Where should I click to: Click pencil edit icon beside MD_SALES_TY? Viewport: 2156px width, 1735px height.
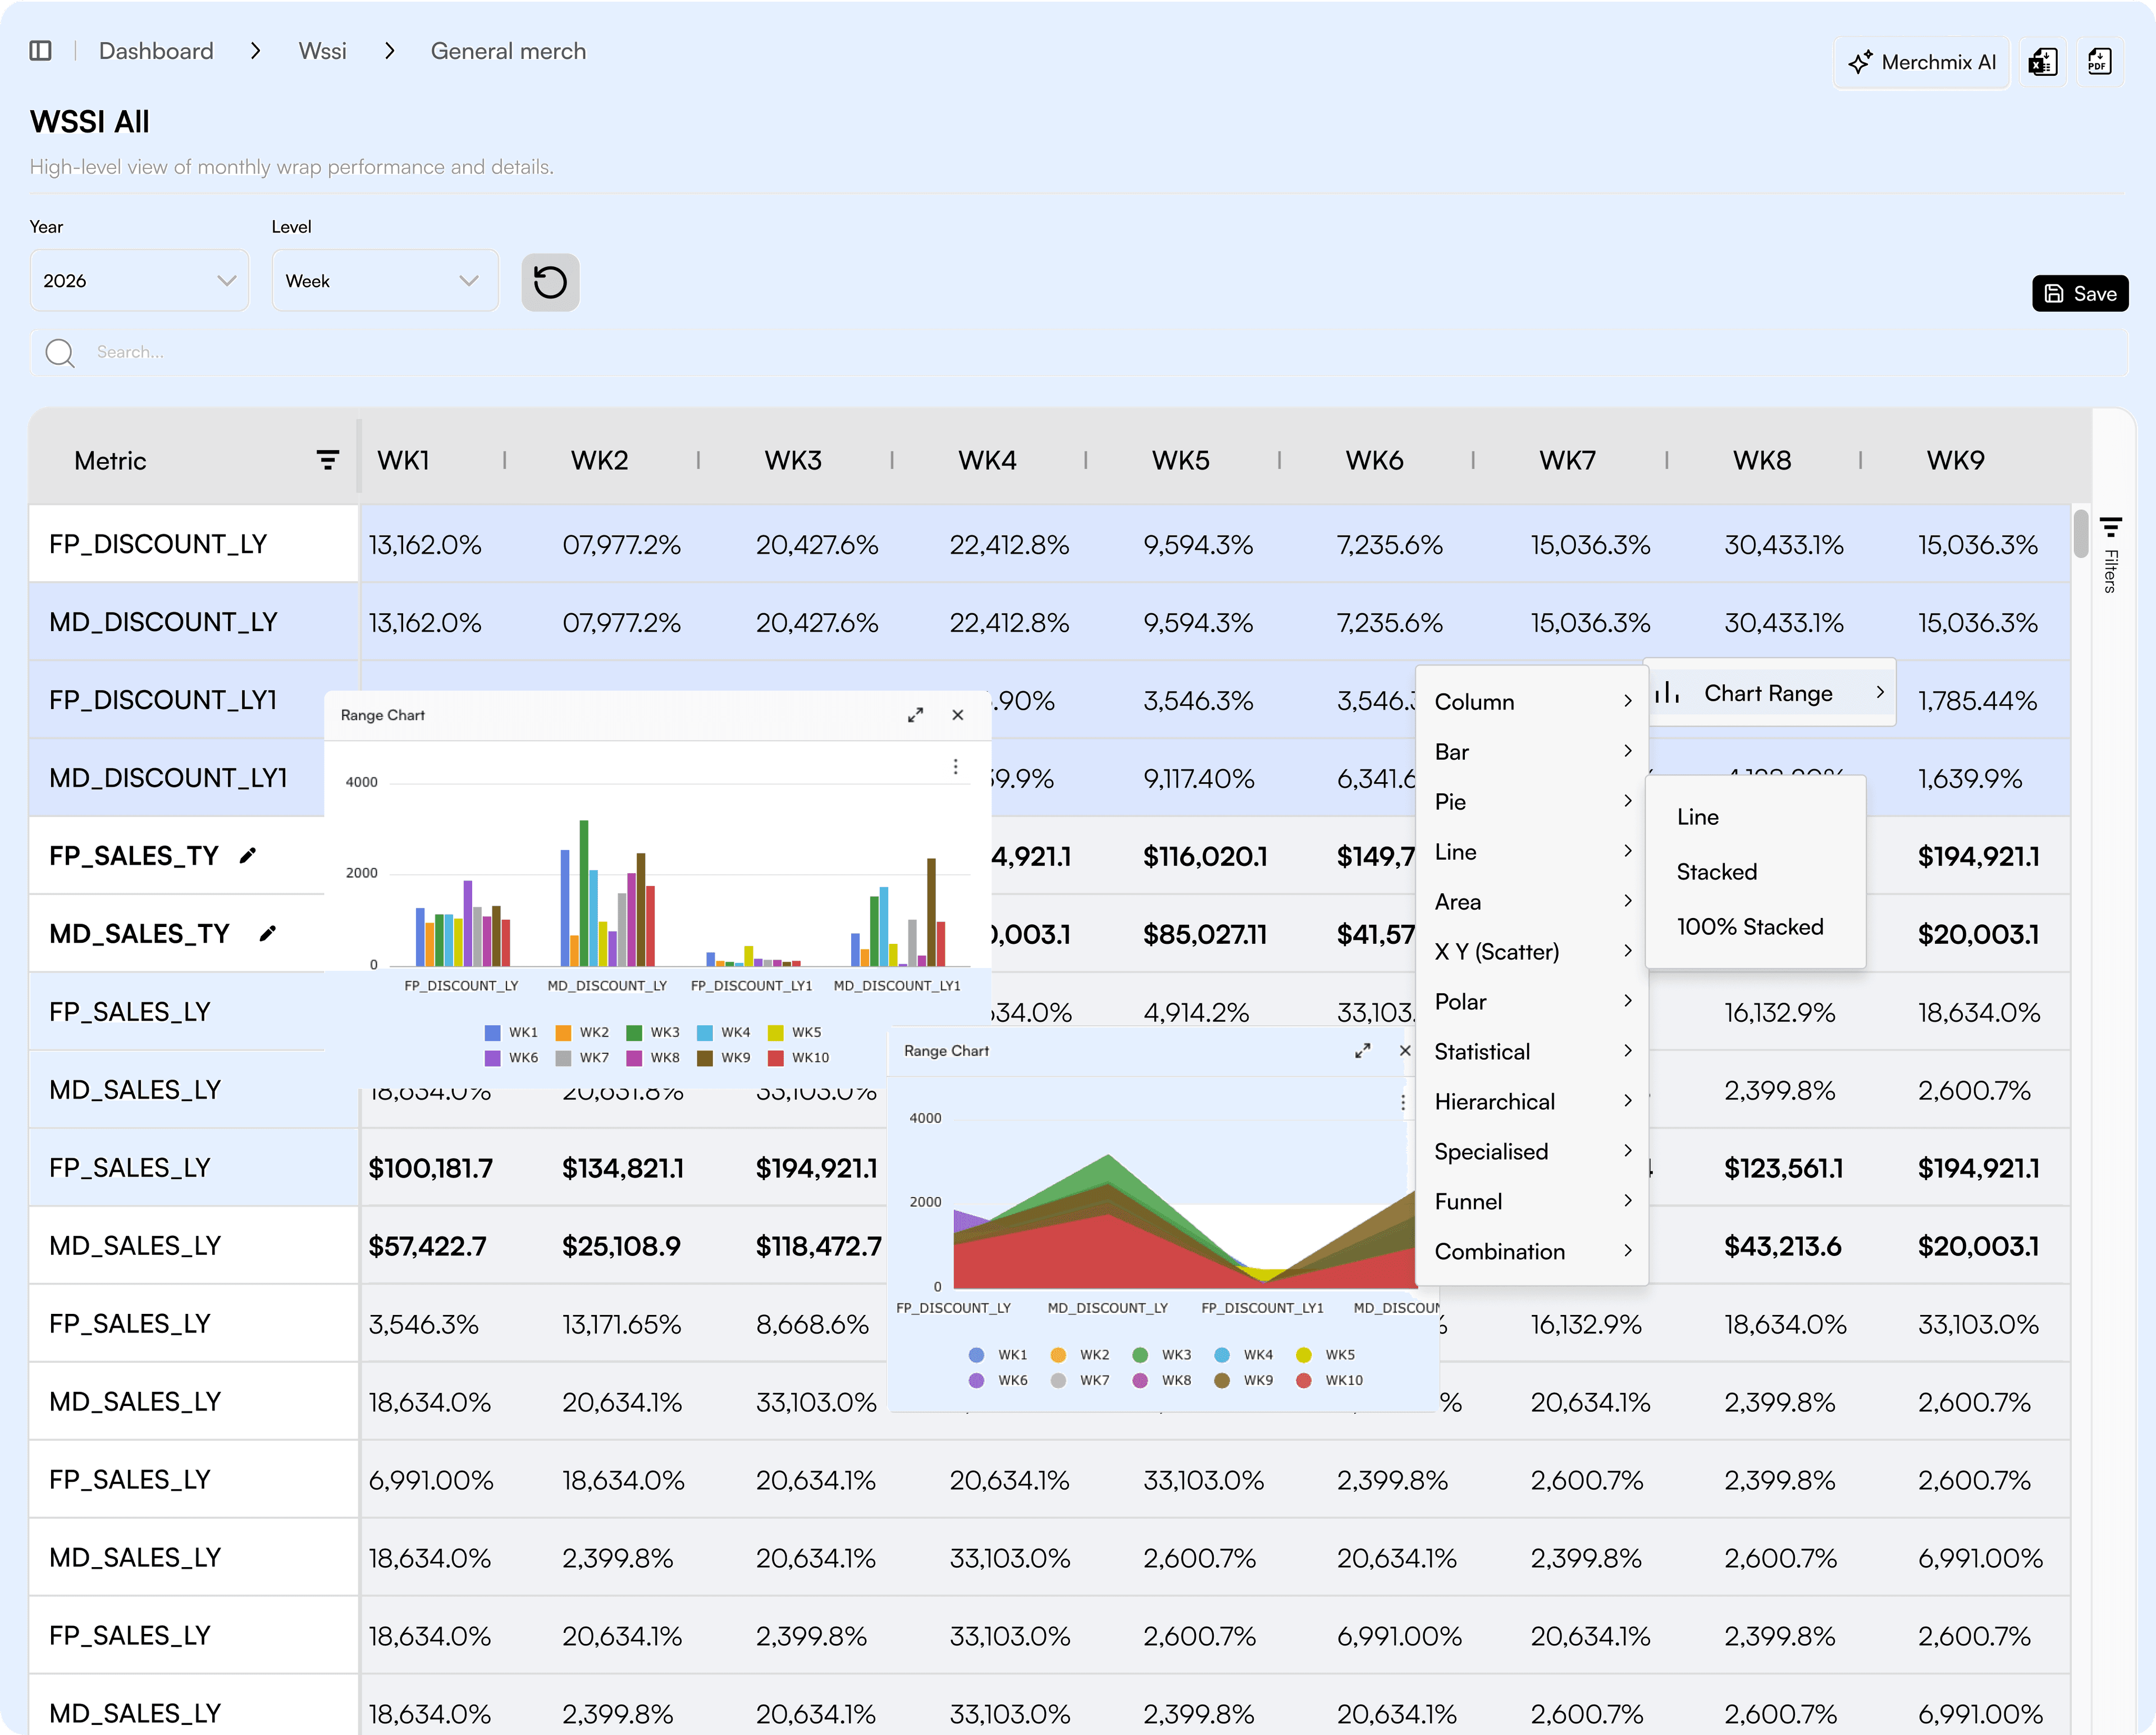pos(267,934)
